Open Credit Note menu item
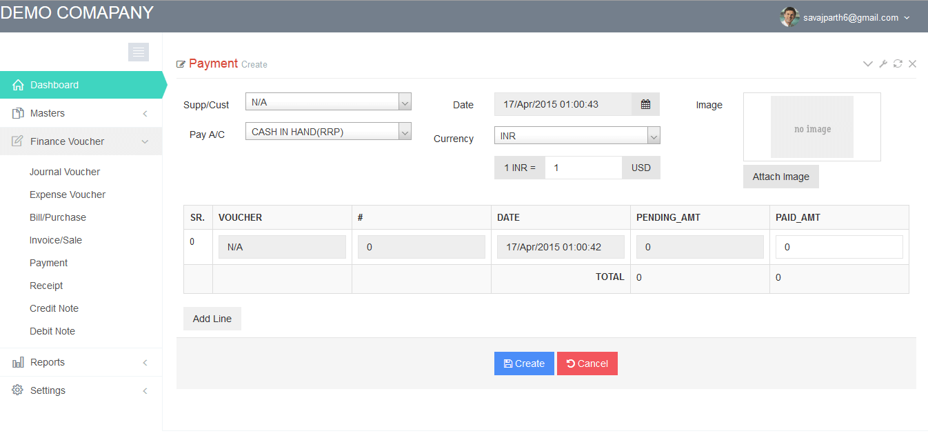Image resolution: width=928 pixels, height=438 pixels. (x=54, y=308)
